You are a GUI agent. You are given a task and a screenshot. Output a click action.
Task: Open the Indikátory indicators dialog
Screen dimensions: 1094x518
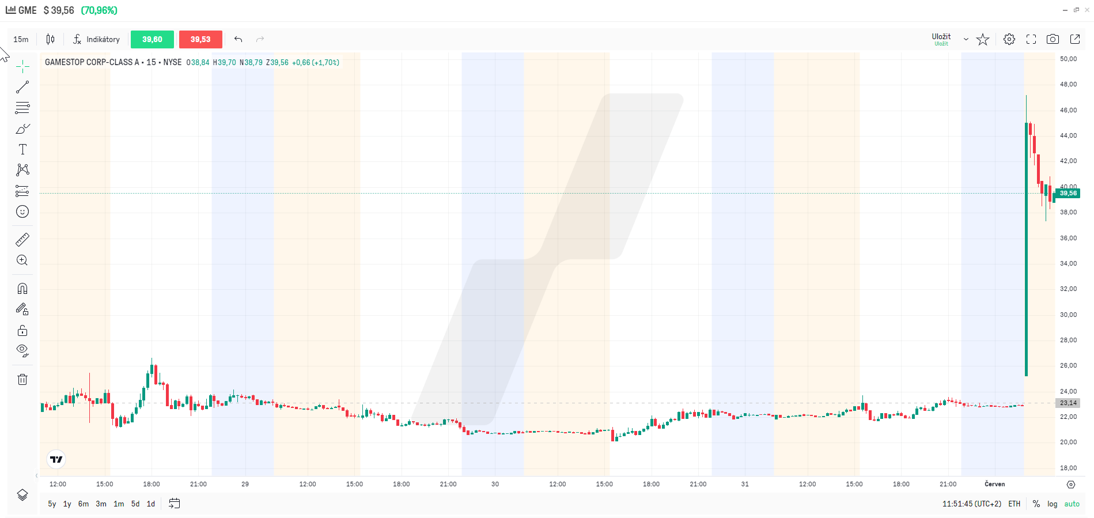click(x=96, y=39)
